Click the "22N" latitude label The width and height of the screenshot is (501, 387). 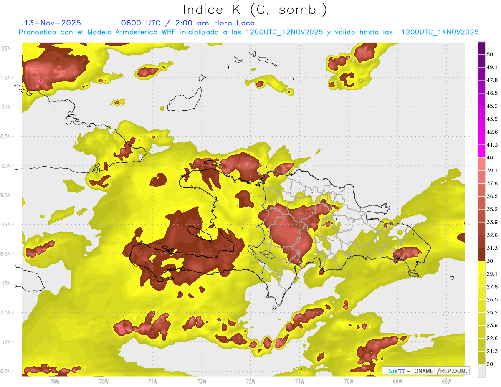click(x=6, y=48)
